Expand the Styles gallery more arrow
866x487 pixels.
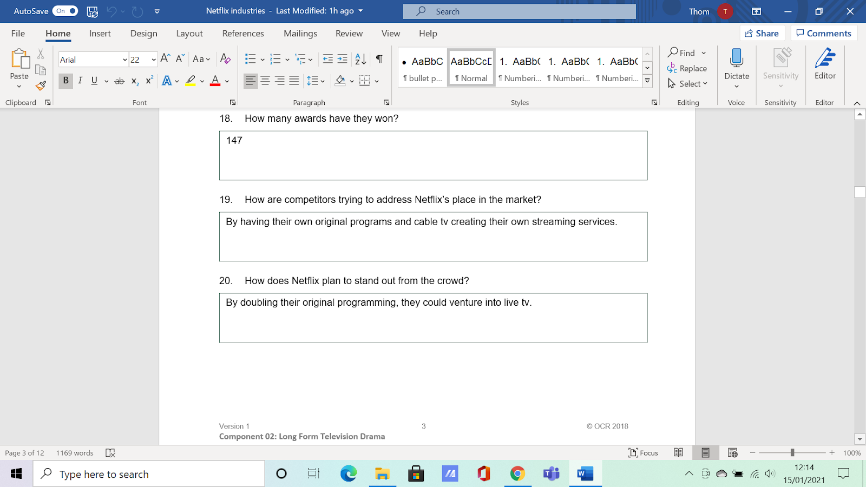click(647, 81)
